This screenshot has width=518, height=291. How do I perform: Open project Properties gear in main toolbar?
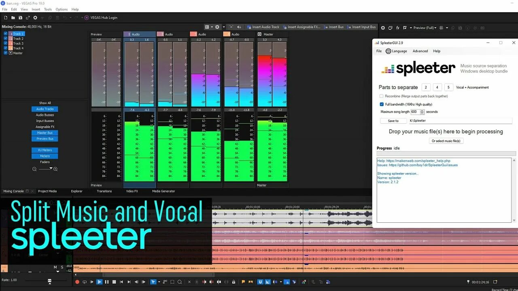pyautogui.click(x=35, y=18)
